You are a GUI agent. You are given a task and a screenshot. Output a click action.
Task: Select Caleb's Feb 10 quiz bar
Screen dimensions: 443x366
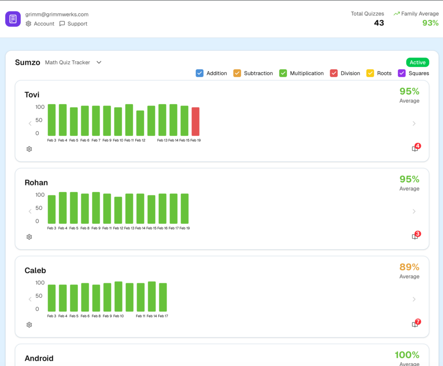pos(119,296)
